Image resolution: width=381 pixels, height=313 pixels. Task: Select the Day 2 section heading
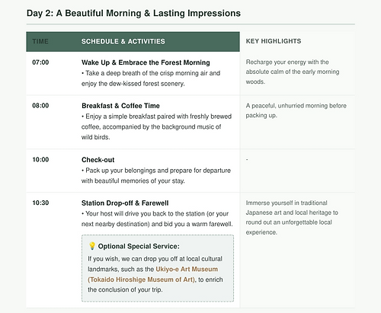click(133, 13)
